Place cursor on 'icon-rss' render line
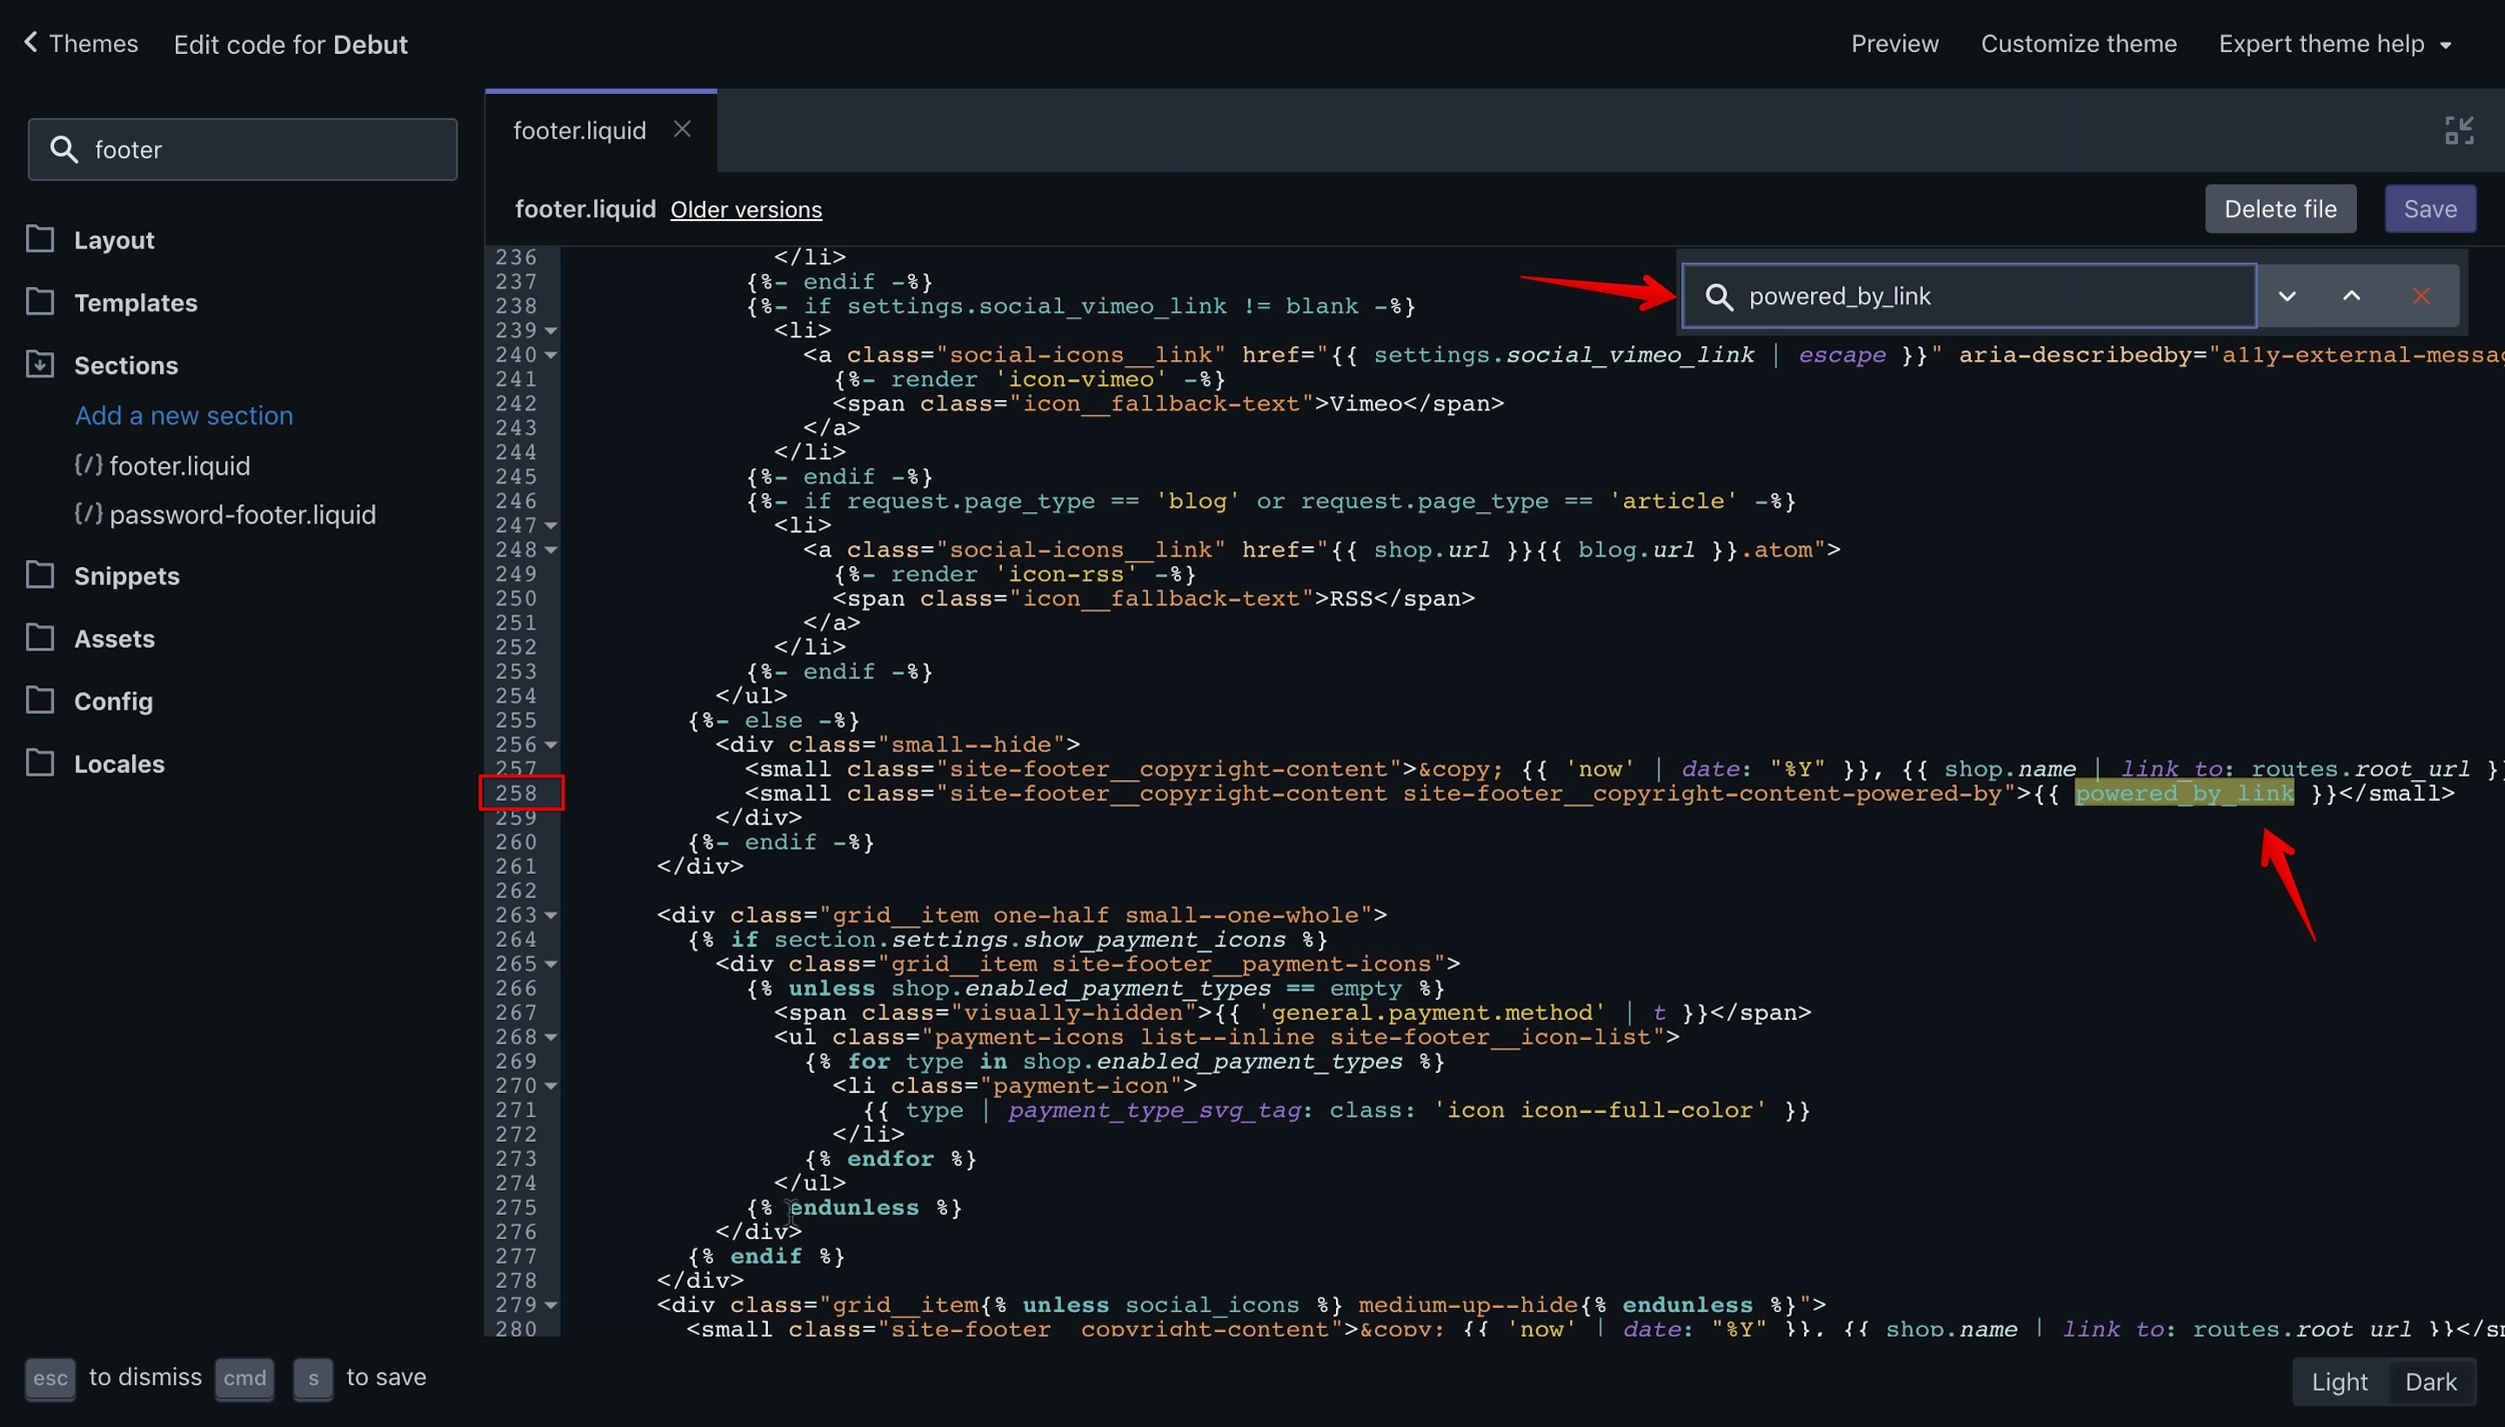This screenshot has width=2505, height=1427. (x=1013, y=574)
